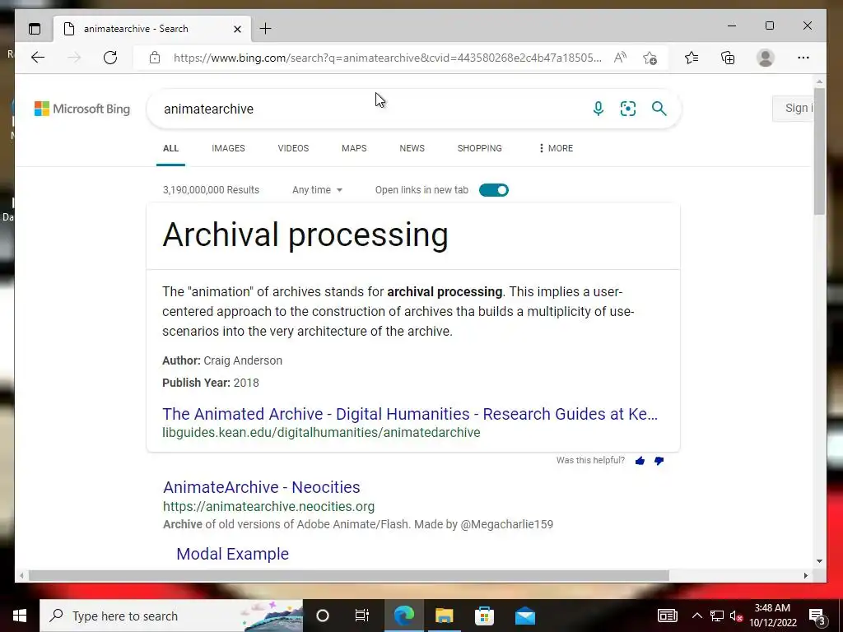Open File Explorer from taskbar

pyautogui.click(x=444, y=616)
